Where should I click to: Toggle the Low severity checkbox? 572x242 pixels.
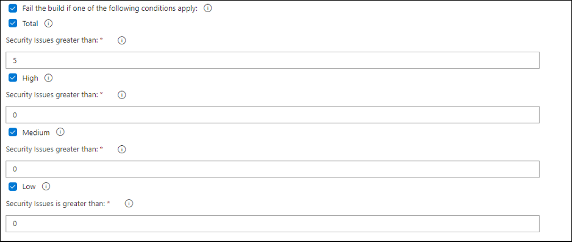pos(13,186)
